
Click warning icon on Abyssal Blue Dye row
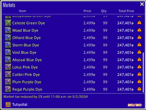pyautogui.click(x=139, y=59)
